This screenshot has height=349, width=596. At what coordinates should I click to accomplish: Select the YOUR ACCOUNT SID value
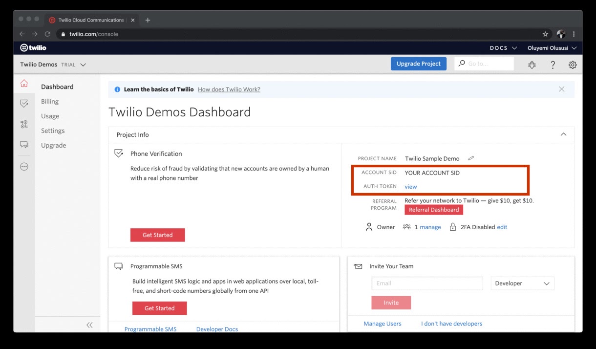(432, 173)
